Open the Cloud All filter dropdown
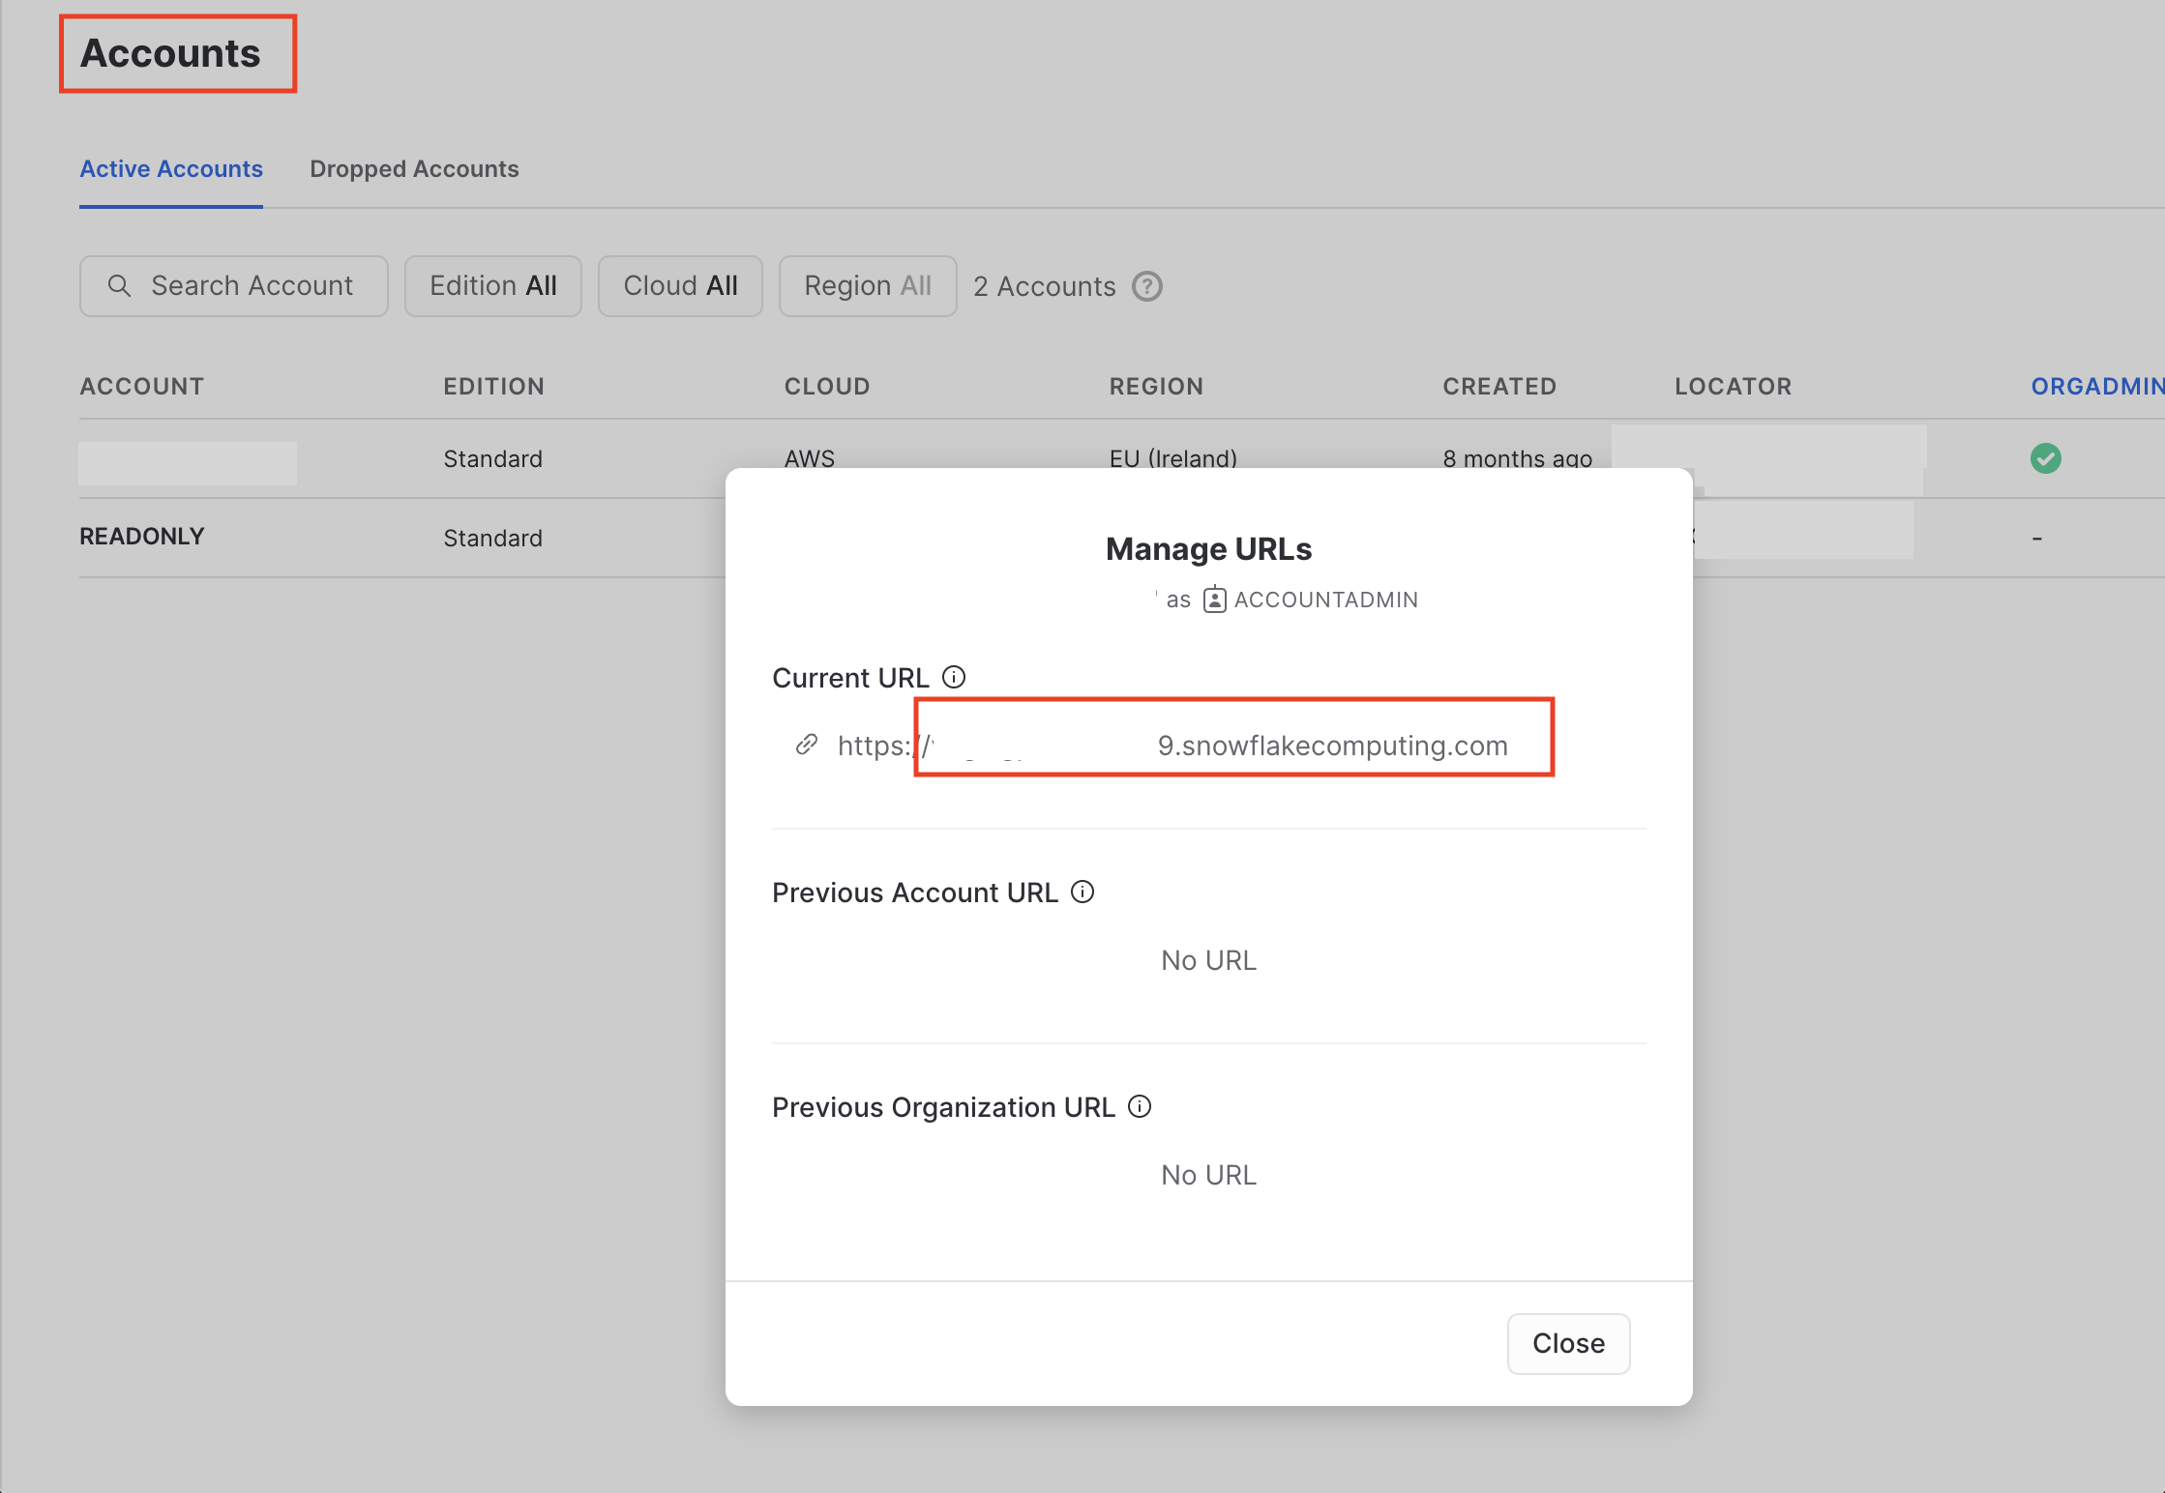The width and height of the screenshot is (2165, 1493). point(680,286)
